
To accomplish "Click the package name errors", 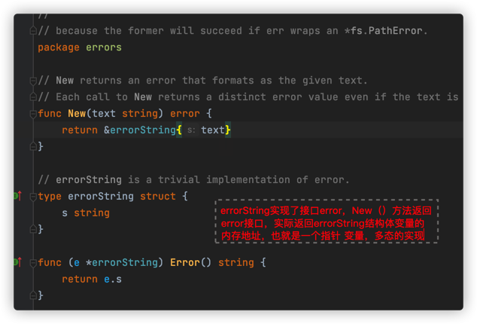I will (104, 47).
